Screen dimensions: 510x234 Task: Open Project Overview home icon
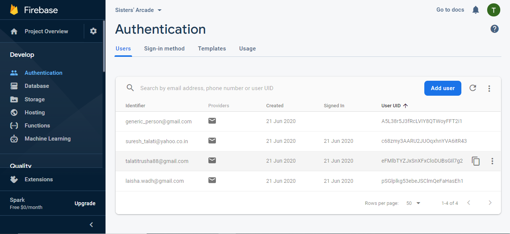tap(14, 31)
